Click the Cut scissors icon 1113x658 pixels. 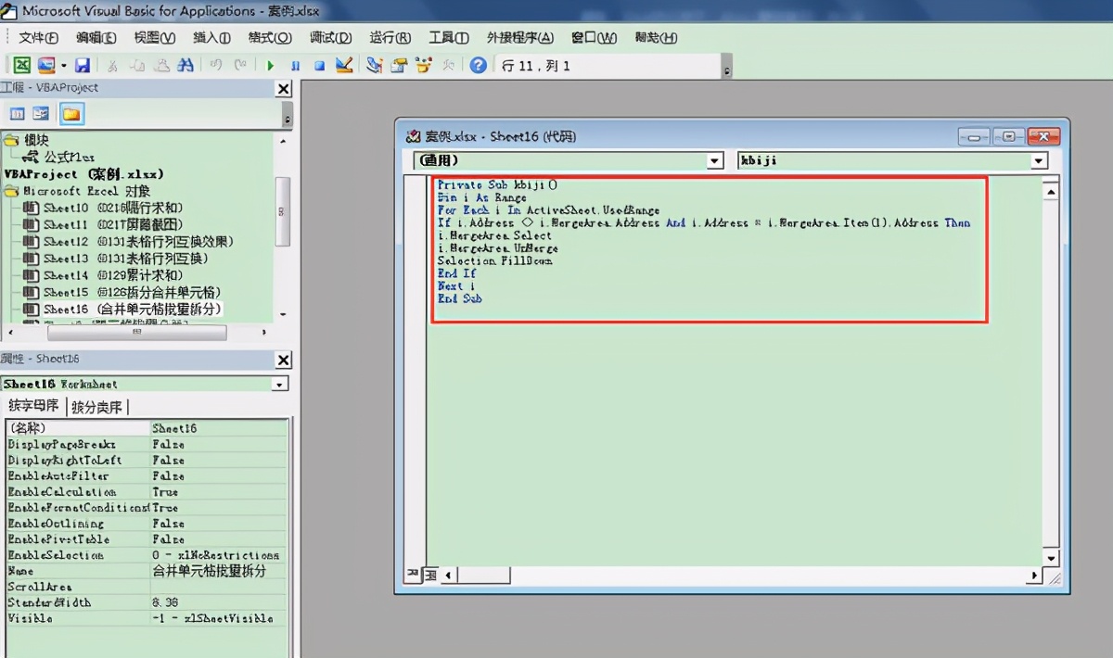pos(111,65)
